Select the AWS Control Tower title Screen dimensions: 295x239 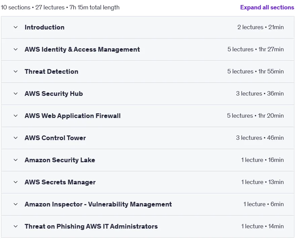click(x=55, y=138)
